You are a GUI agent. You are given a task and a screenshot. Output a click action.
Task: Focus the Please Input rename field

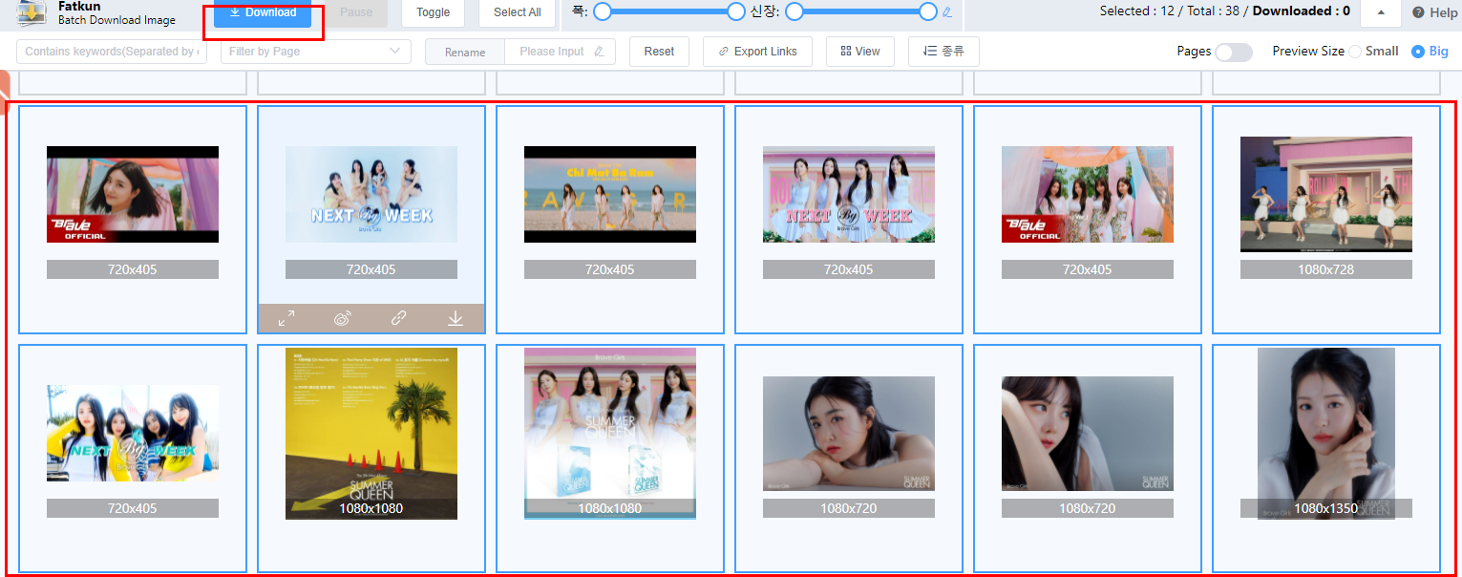pyautogui.click(x=561, y=52)
